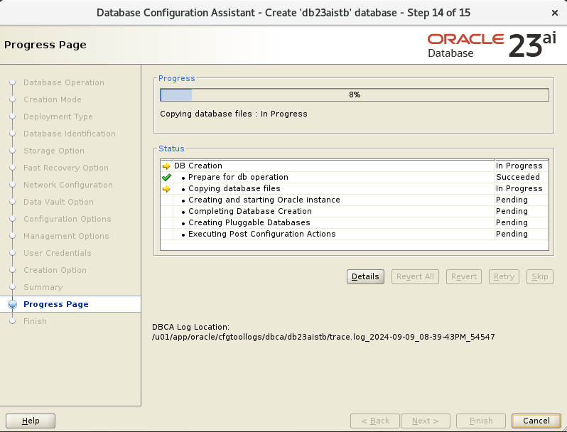Click Copying database files : In Progress message
This screenshot has height=432, width=567.
234,114
